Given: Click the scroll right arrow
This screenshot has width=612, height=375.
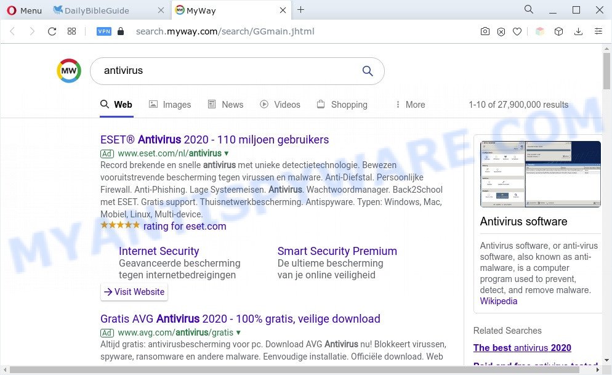Looking at the screenshot, I should point(597,369).
